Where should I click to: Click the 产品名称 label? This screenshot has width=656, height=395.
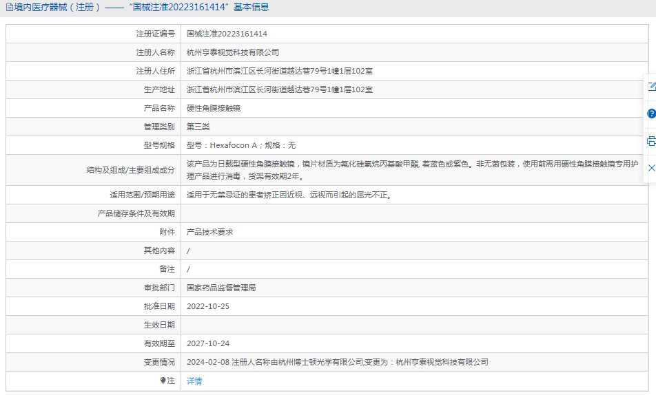[159, 108]
